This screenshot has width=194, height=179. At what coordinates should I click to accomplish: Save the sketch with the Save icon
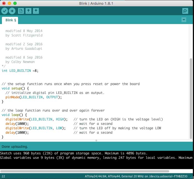36,11
